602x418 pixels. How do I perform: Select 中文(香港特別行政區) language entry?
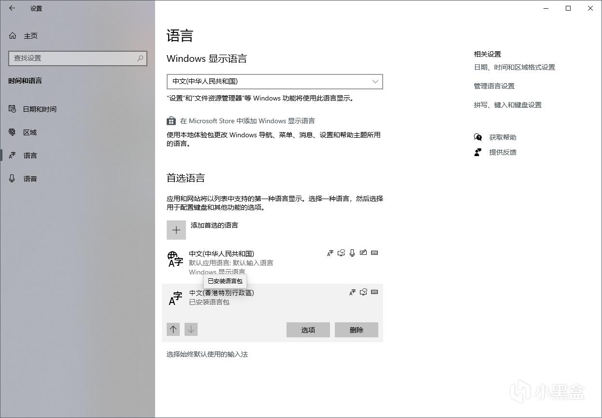click(x=272, y=313)
